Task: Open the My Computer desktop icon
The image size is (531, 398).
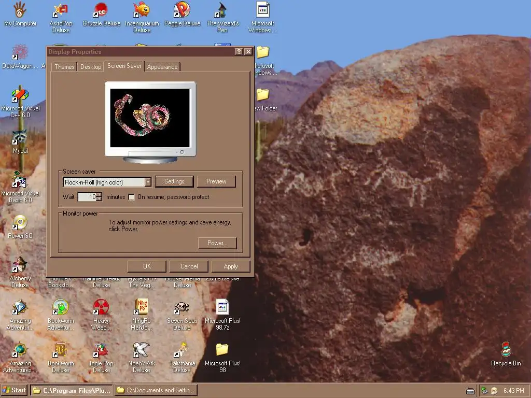Action: click(20, 10)
